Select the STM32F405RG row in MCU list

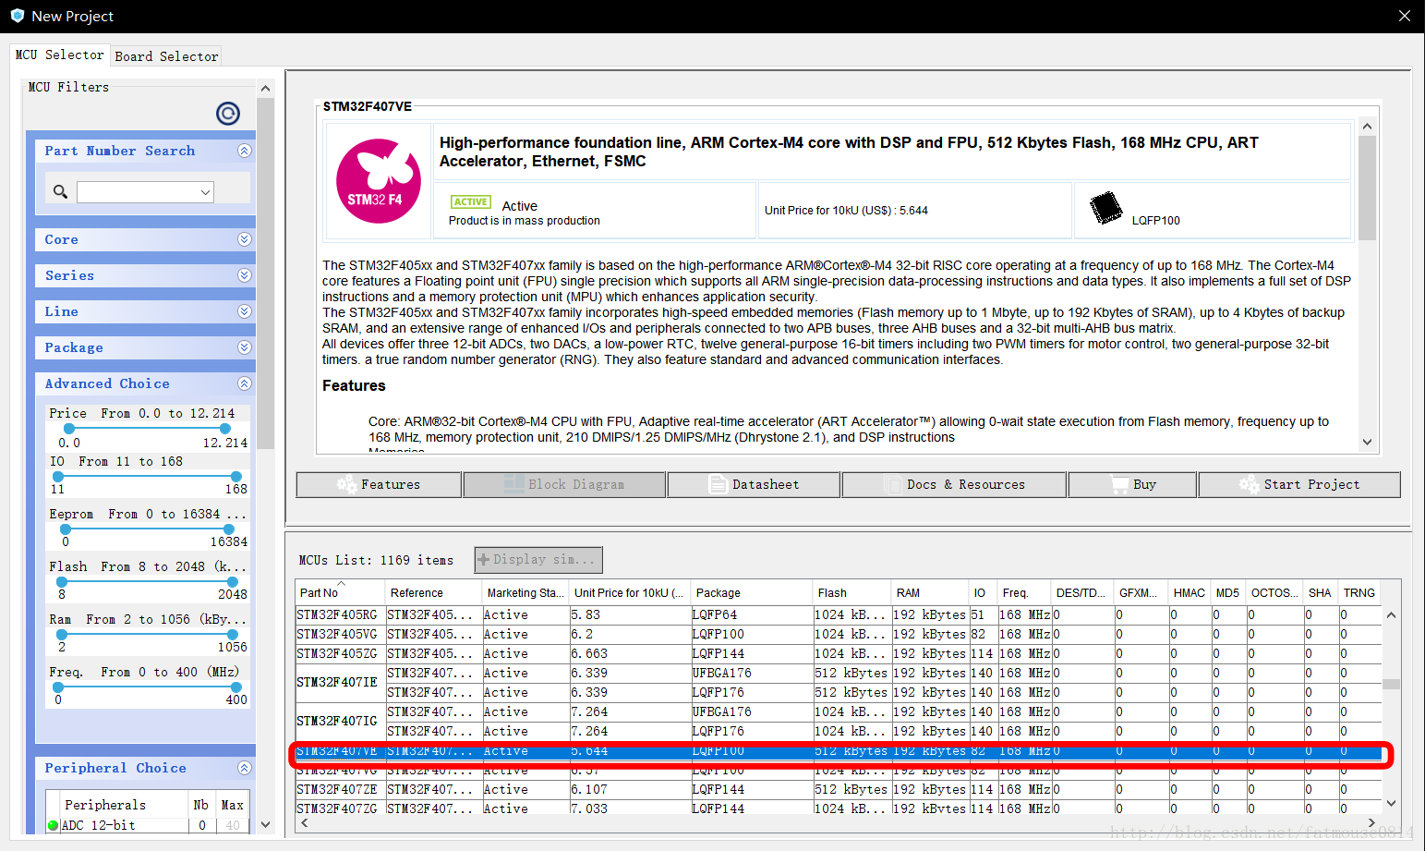tap(838, 614)
